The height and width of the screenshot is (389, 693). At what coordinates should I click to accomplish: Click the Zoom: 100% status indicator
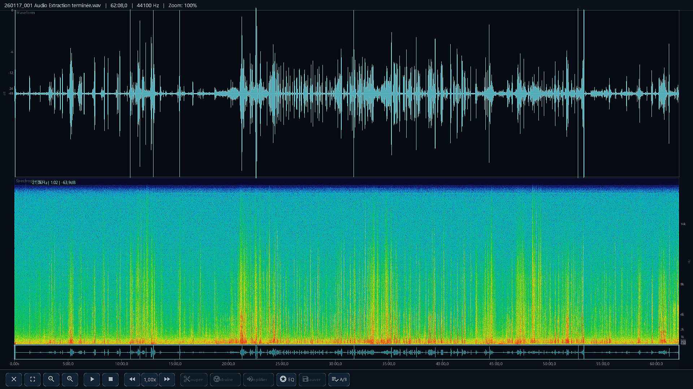pyautogui.click(x=182, y=5)
